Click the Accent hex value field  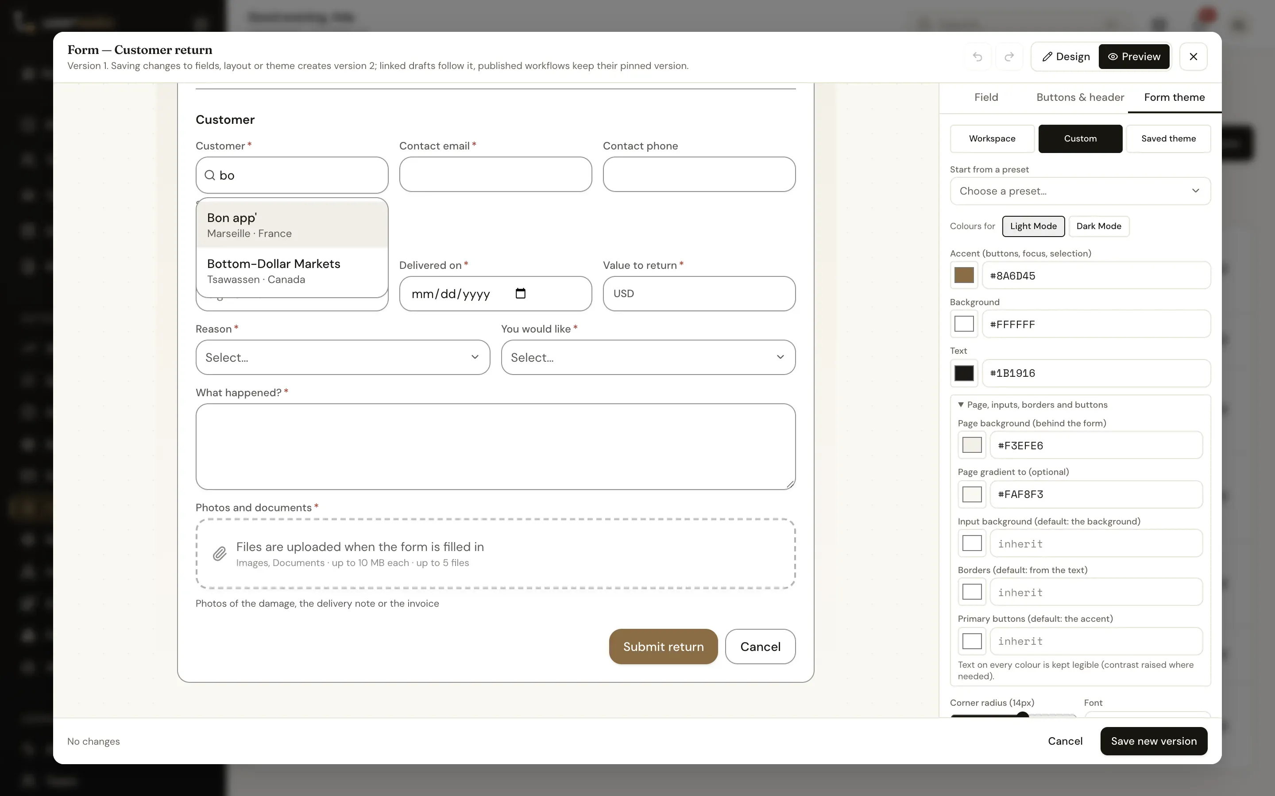point(1097,276)
